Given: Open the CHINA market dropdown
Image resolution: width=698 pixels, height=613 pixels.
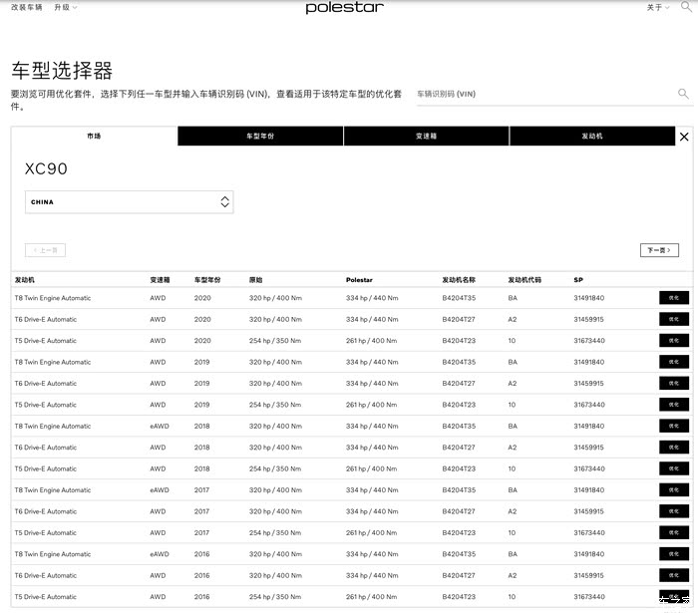Looking at the screenshot, I should pos(129,202).
